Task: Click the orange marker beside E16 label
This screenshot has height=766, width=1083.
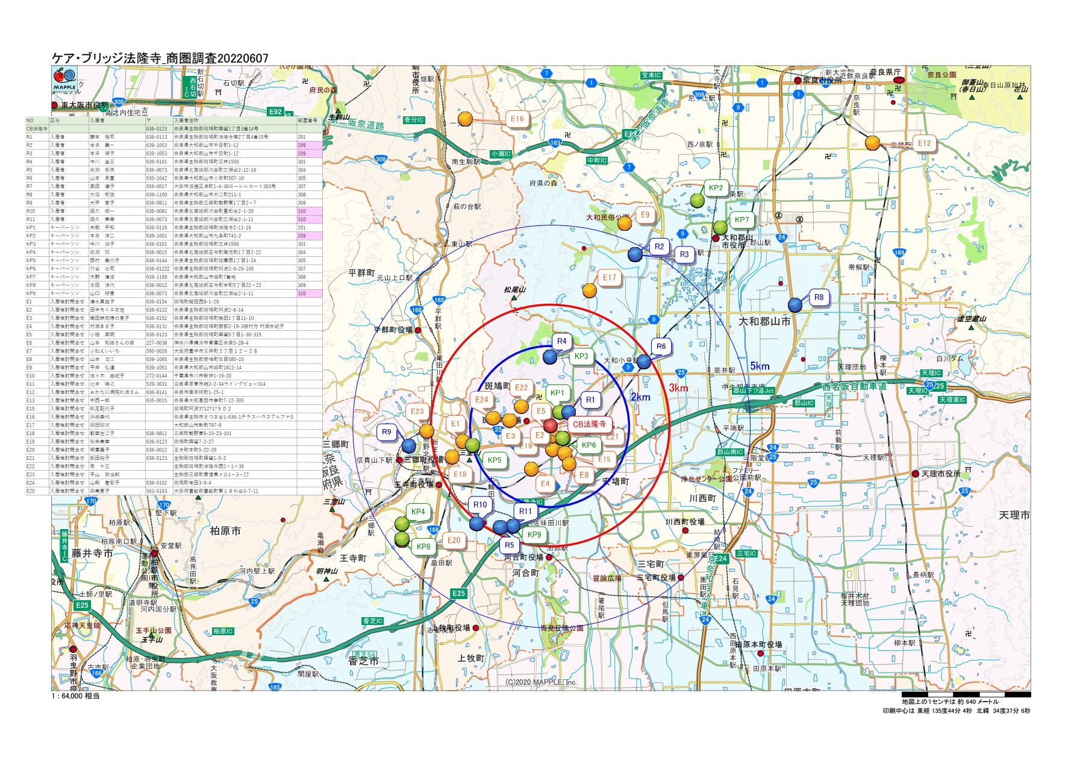Action: 465,119
